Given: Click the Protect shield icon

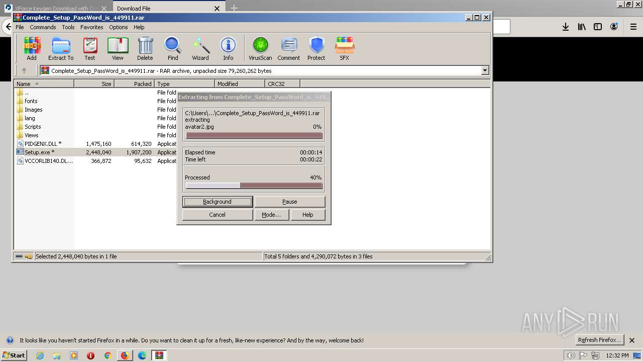Looking at the screenshot, I should tap(316, 49).
